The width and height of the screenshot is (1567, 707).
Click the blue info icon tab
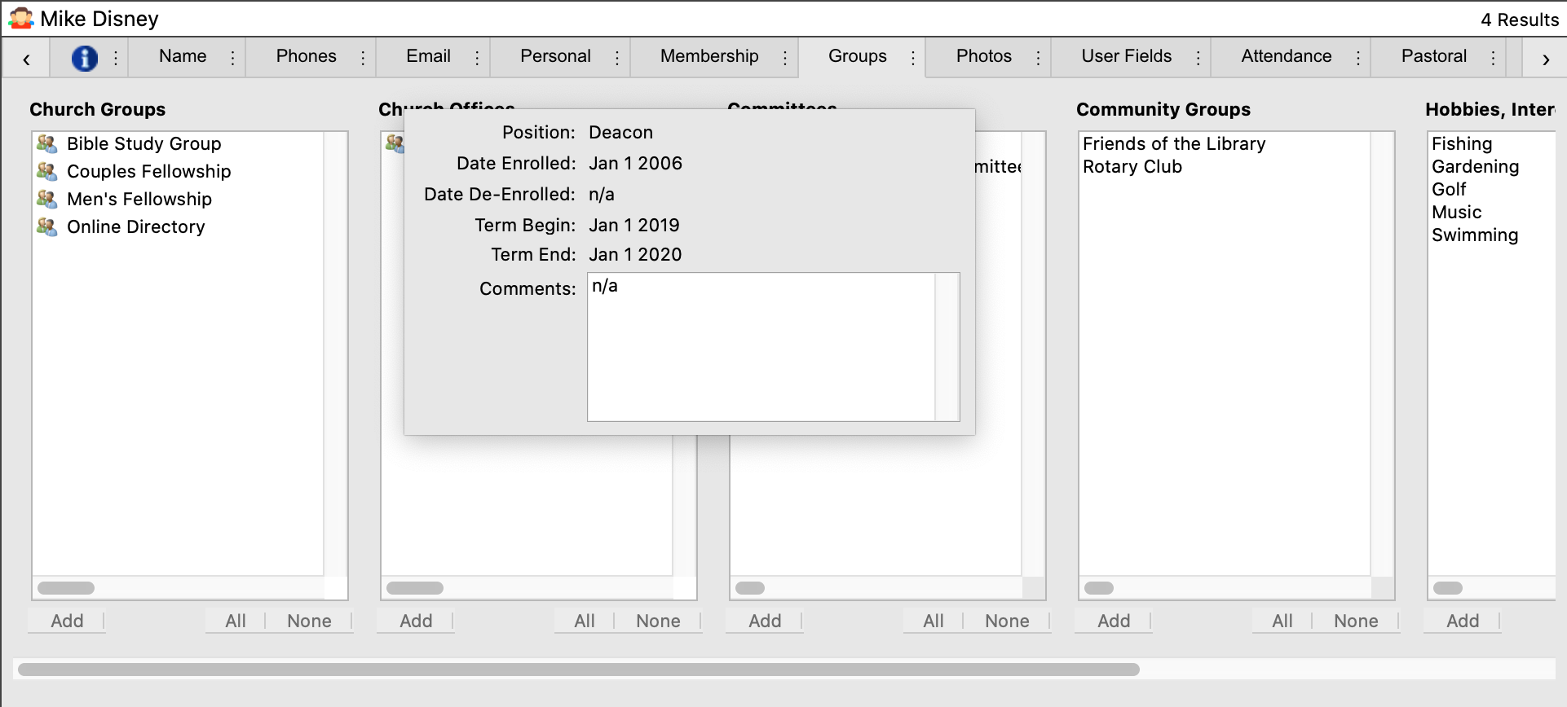pyautogui.click(x=84, y=58)
